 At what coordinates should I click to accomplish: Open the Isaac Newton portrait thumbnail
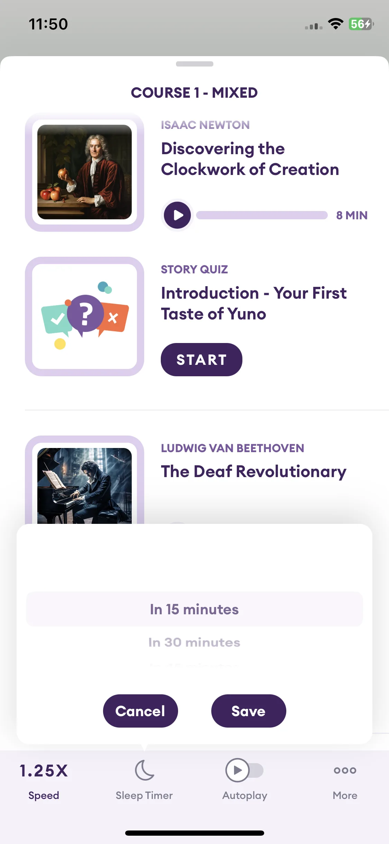[84, 172]
